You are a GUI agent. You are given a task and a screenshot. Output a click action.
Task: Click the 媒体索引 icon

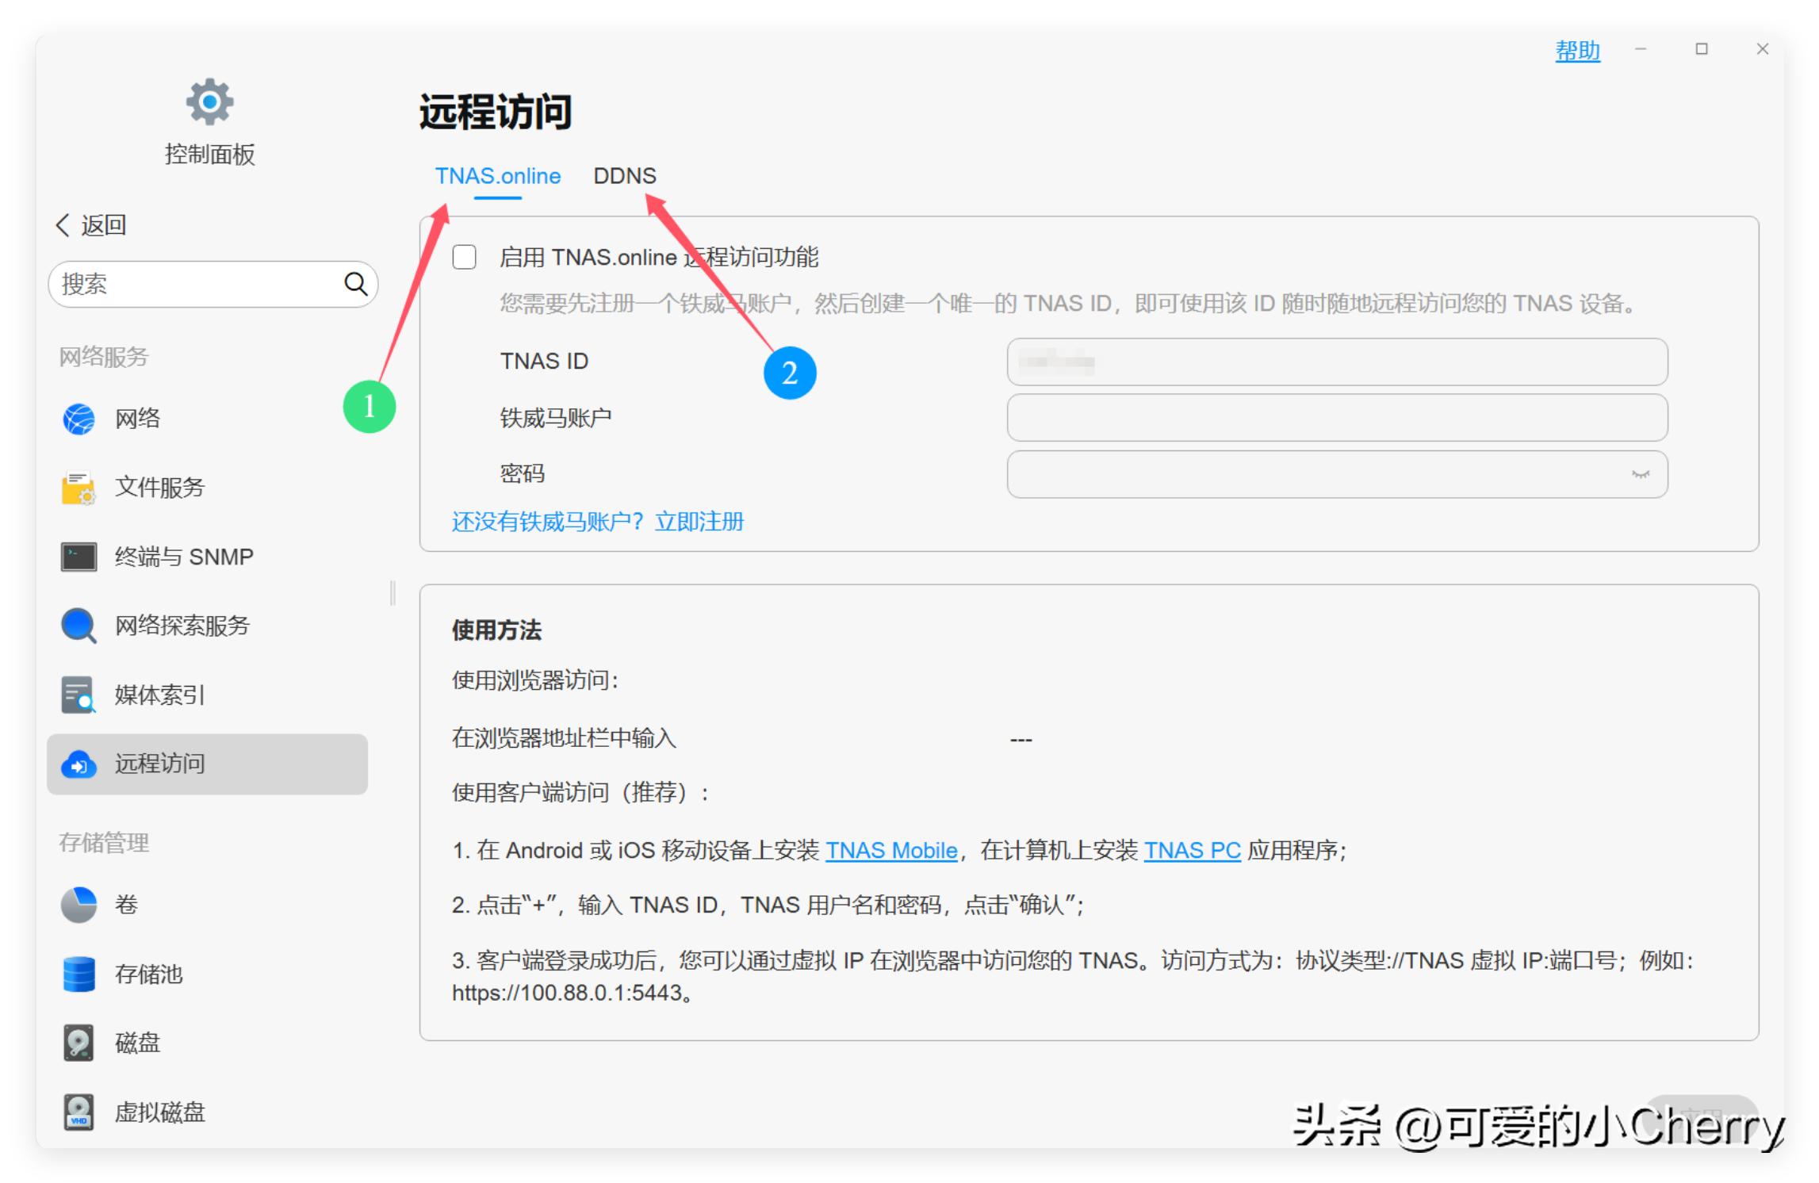point(79,695)
